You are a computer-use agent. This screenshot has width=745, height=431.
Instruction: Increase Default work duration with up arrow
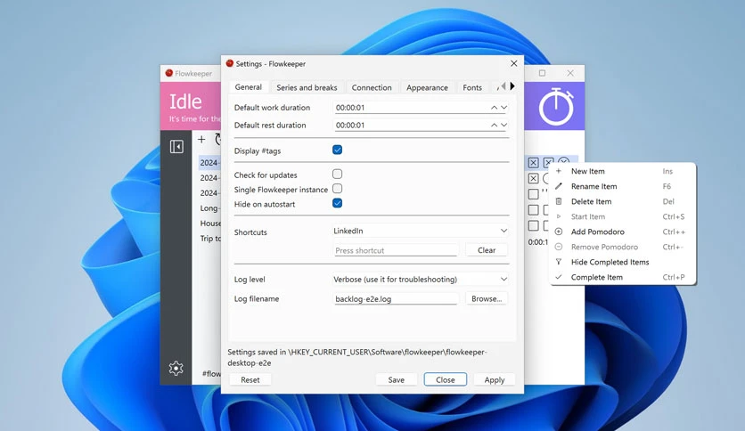pyautogui.click(x=494, y=108)
